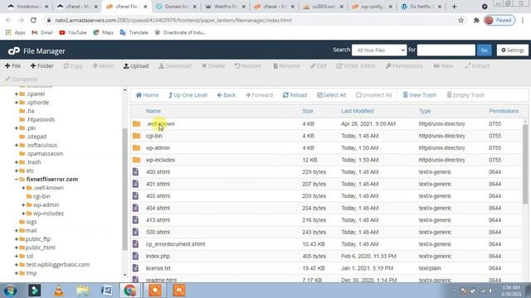Click the Copy toolbar button
This screenshot has width=531, height=298.
tap(73, 66)
